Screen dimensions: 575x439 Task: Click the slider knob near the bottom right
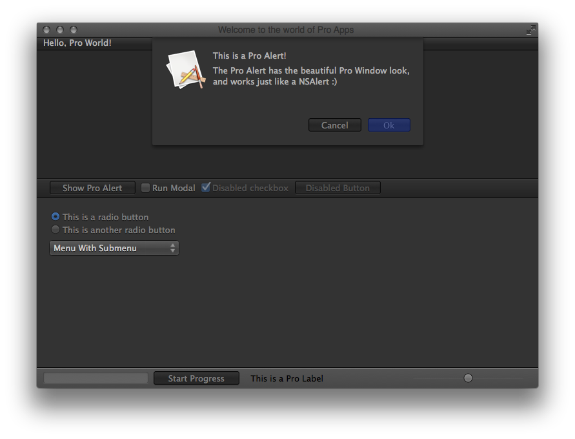coord(468,378)
